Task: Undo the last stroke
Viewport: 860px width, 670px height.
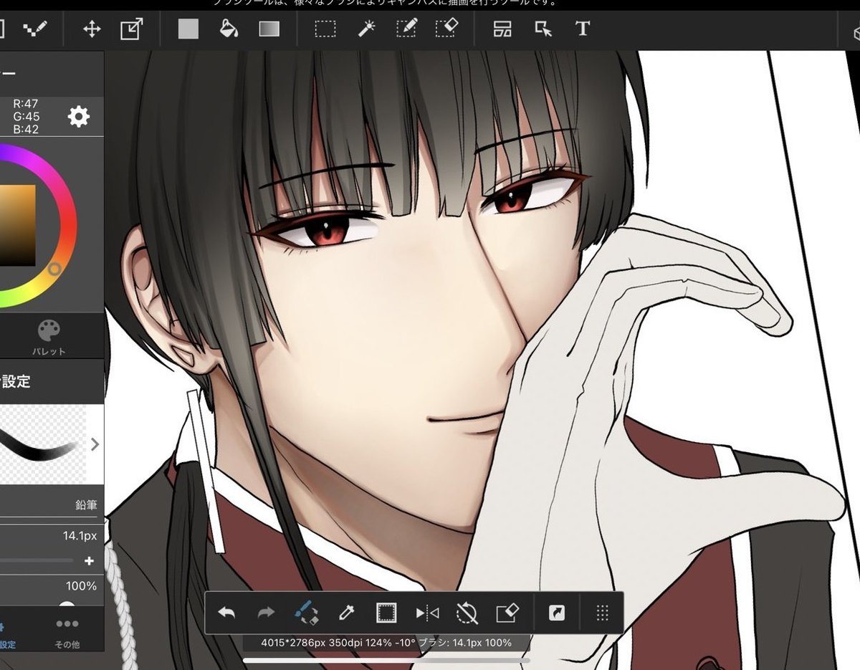Action: tap(226, 613)
